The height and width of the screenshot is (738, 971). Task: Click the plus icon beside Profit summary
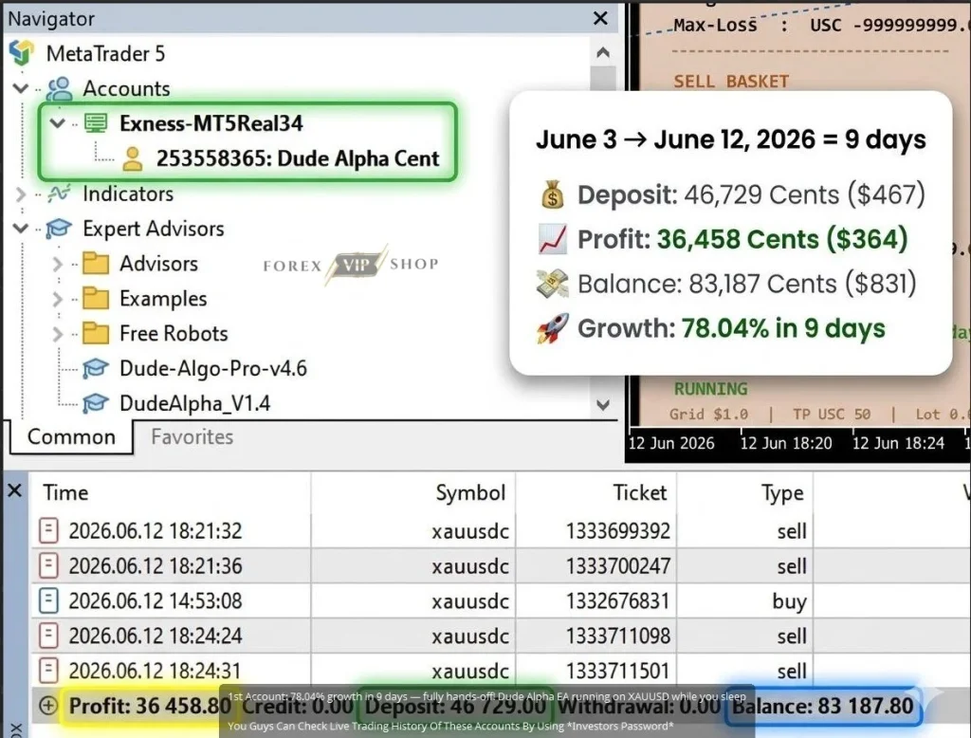(48, 706)
